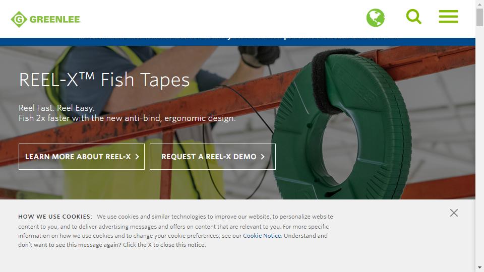This screenshot has width=484, height=272.
Task: Click the empty scrollbar track below thumb
Action: pos(479,145)
